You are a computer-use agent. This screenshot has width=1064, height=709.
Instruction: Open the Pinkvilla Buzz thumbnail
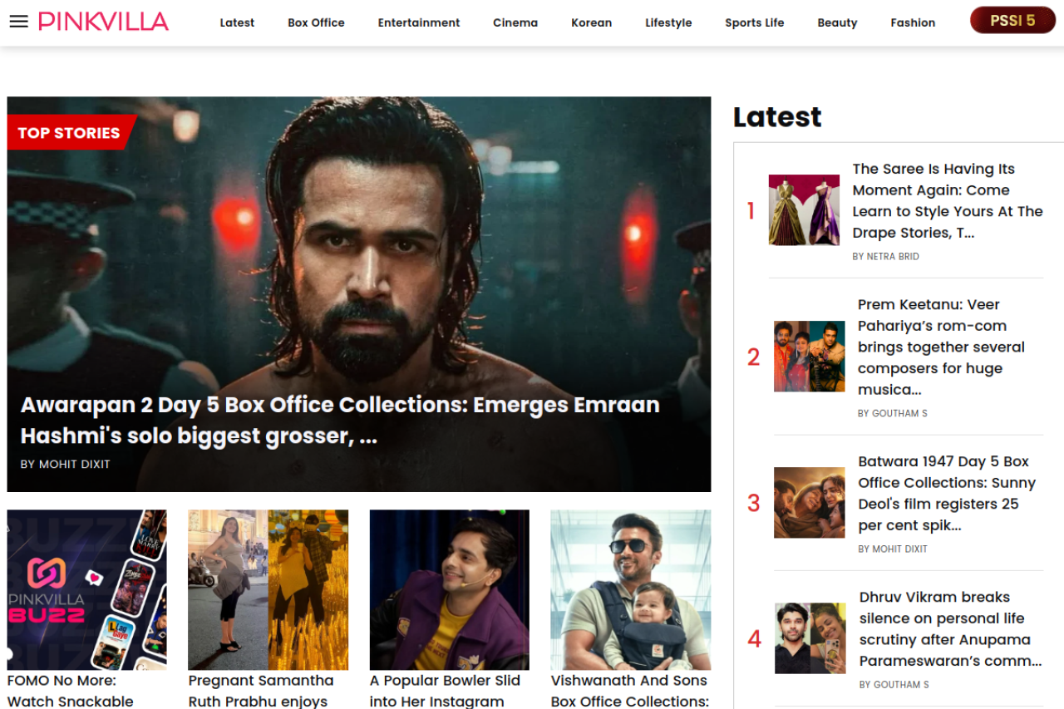click(87, 590)
